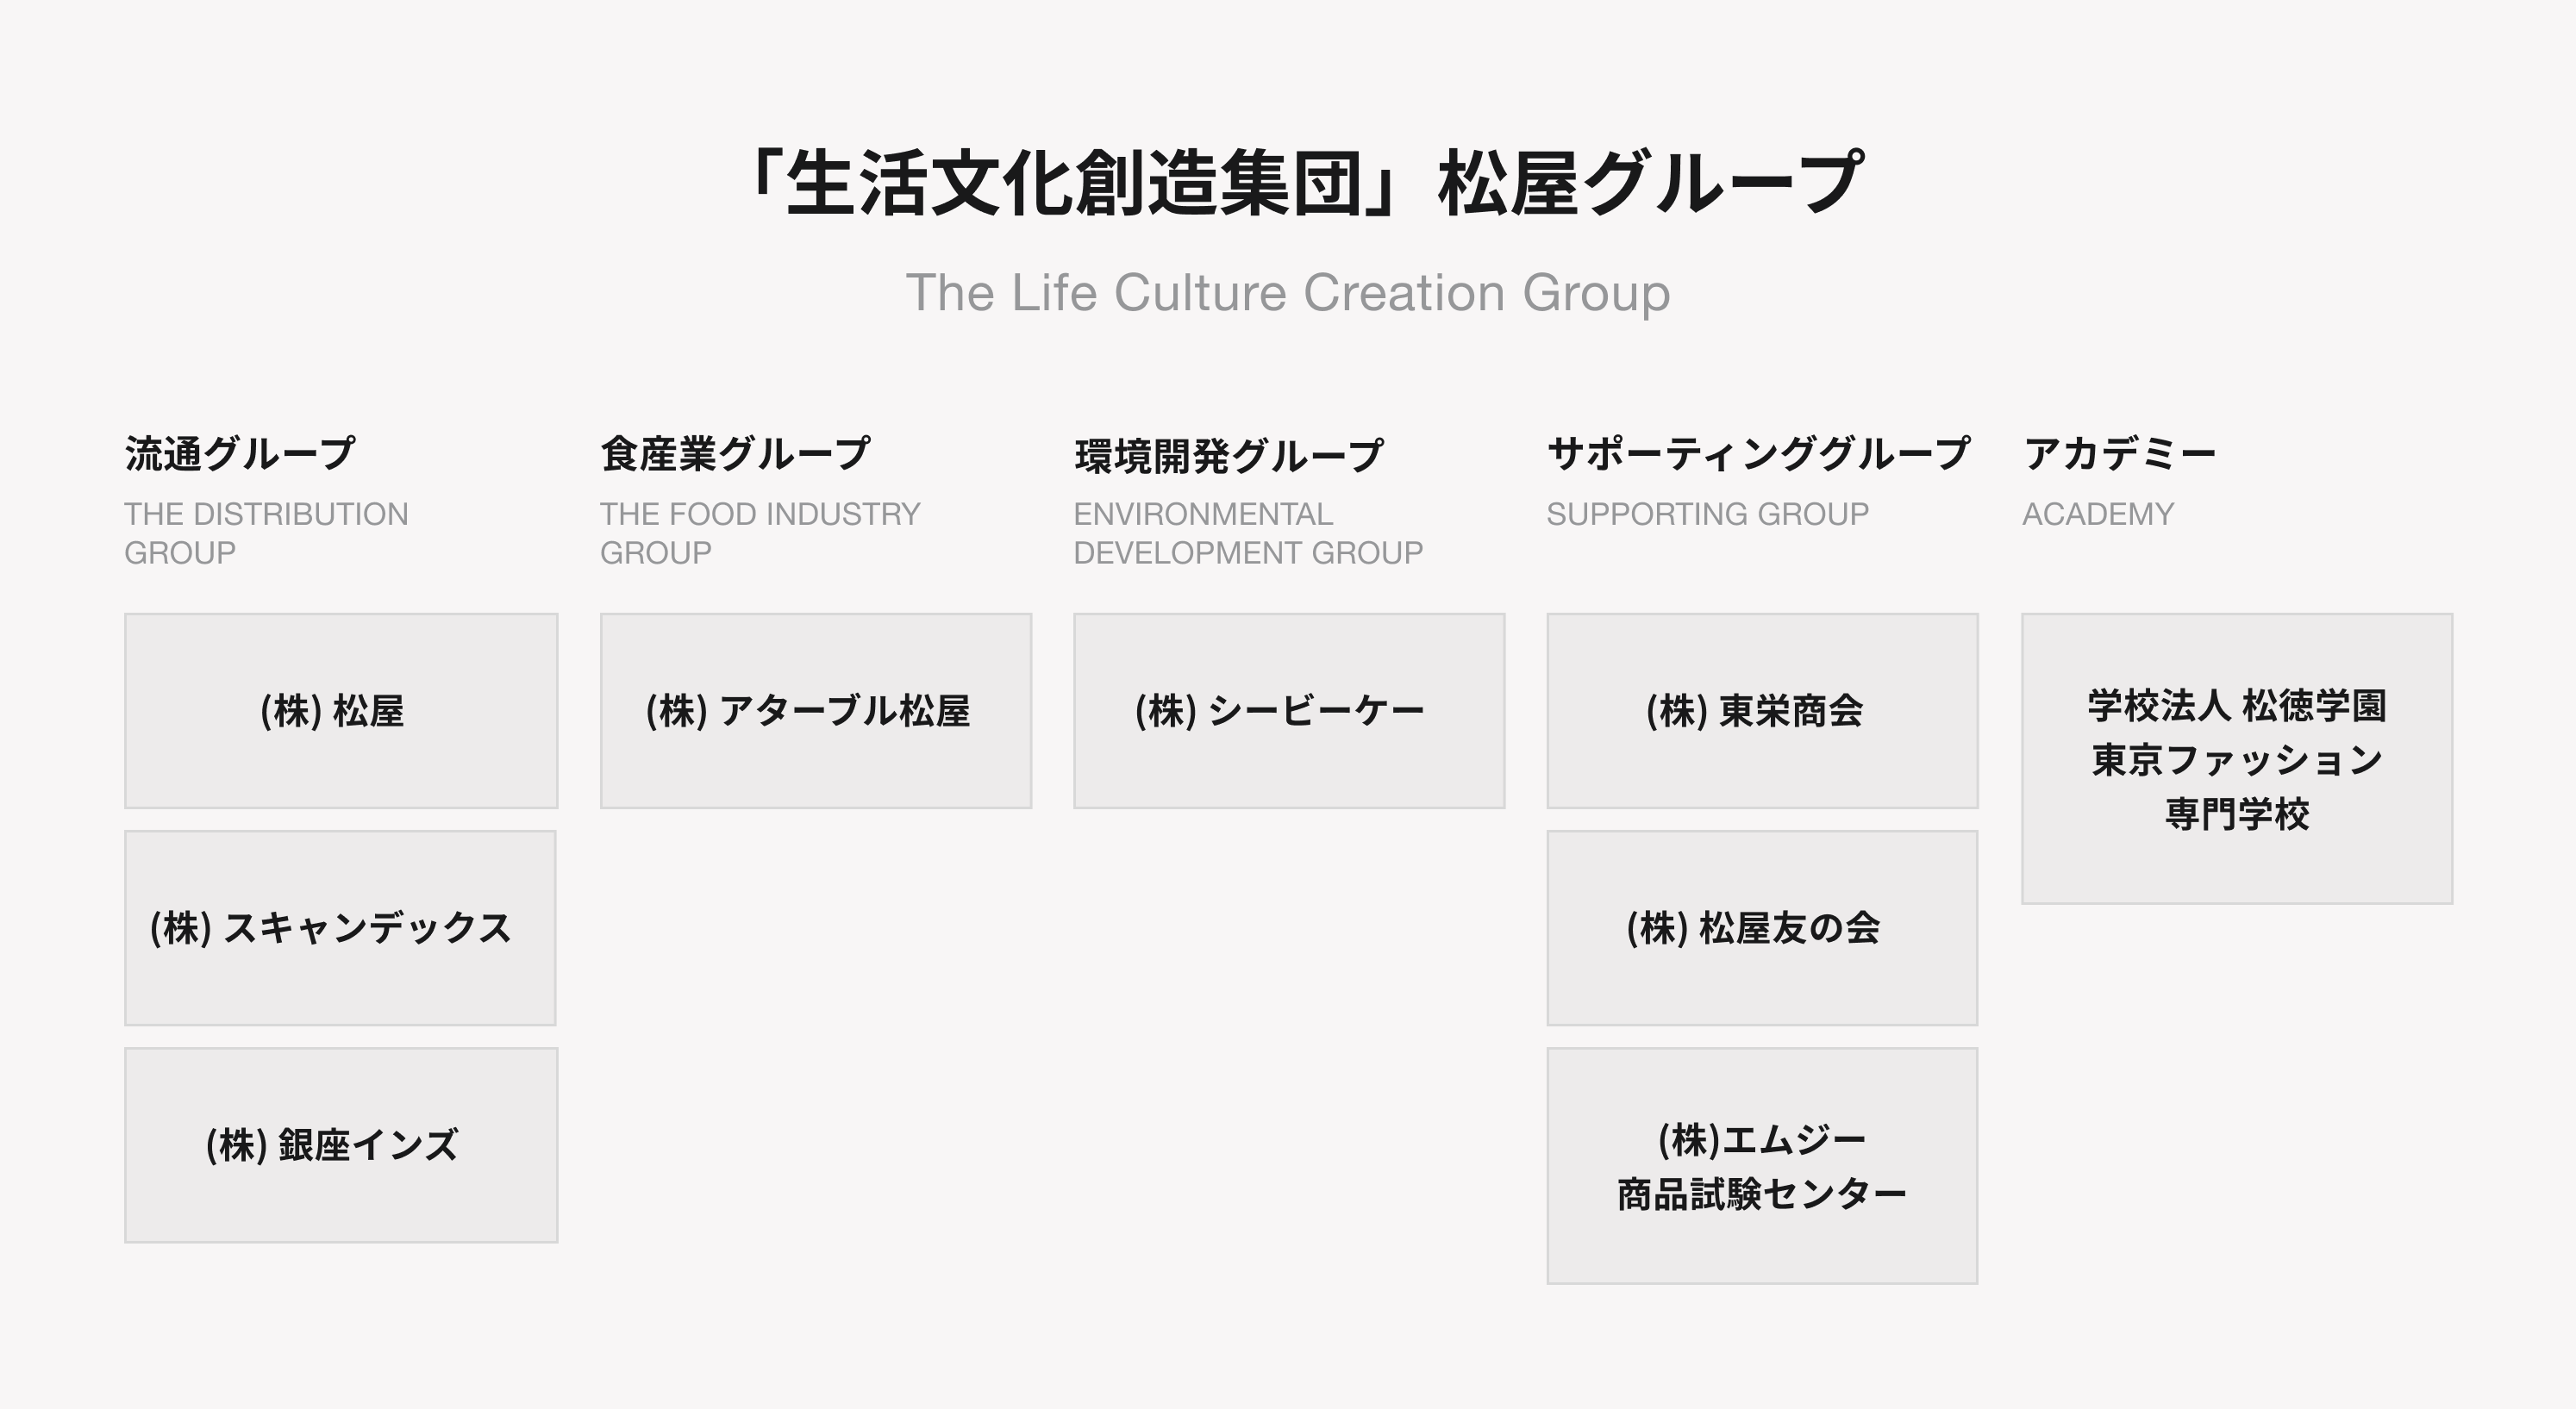The image size is (2576, 1409).
Task: Click THE DISTRIBUTION GROUP label
Action: pos(266,533)
